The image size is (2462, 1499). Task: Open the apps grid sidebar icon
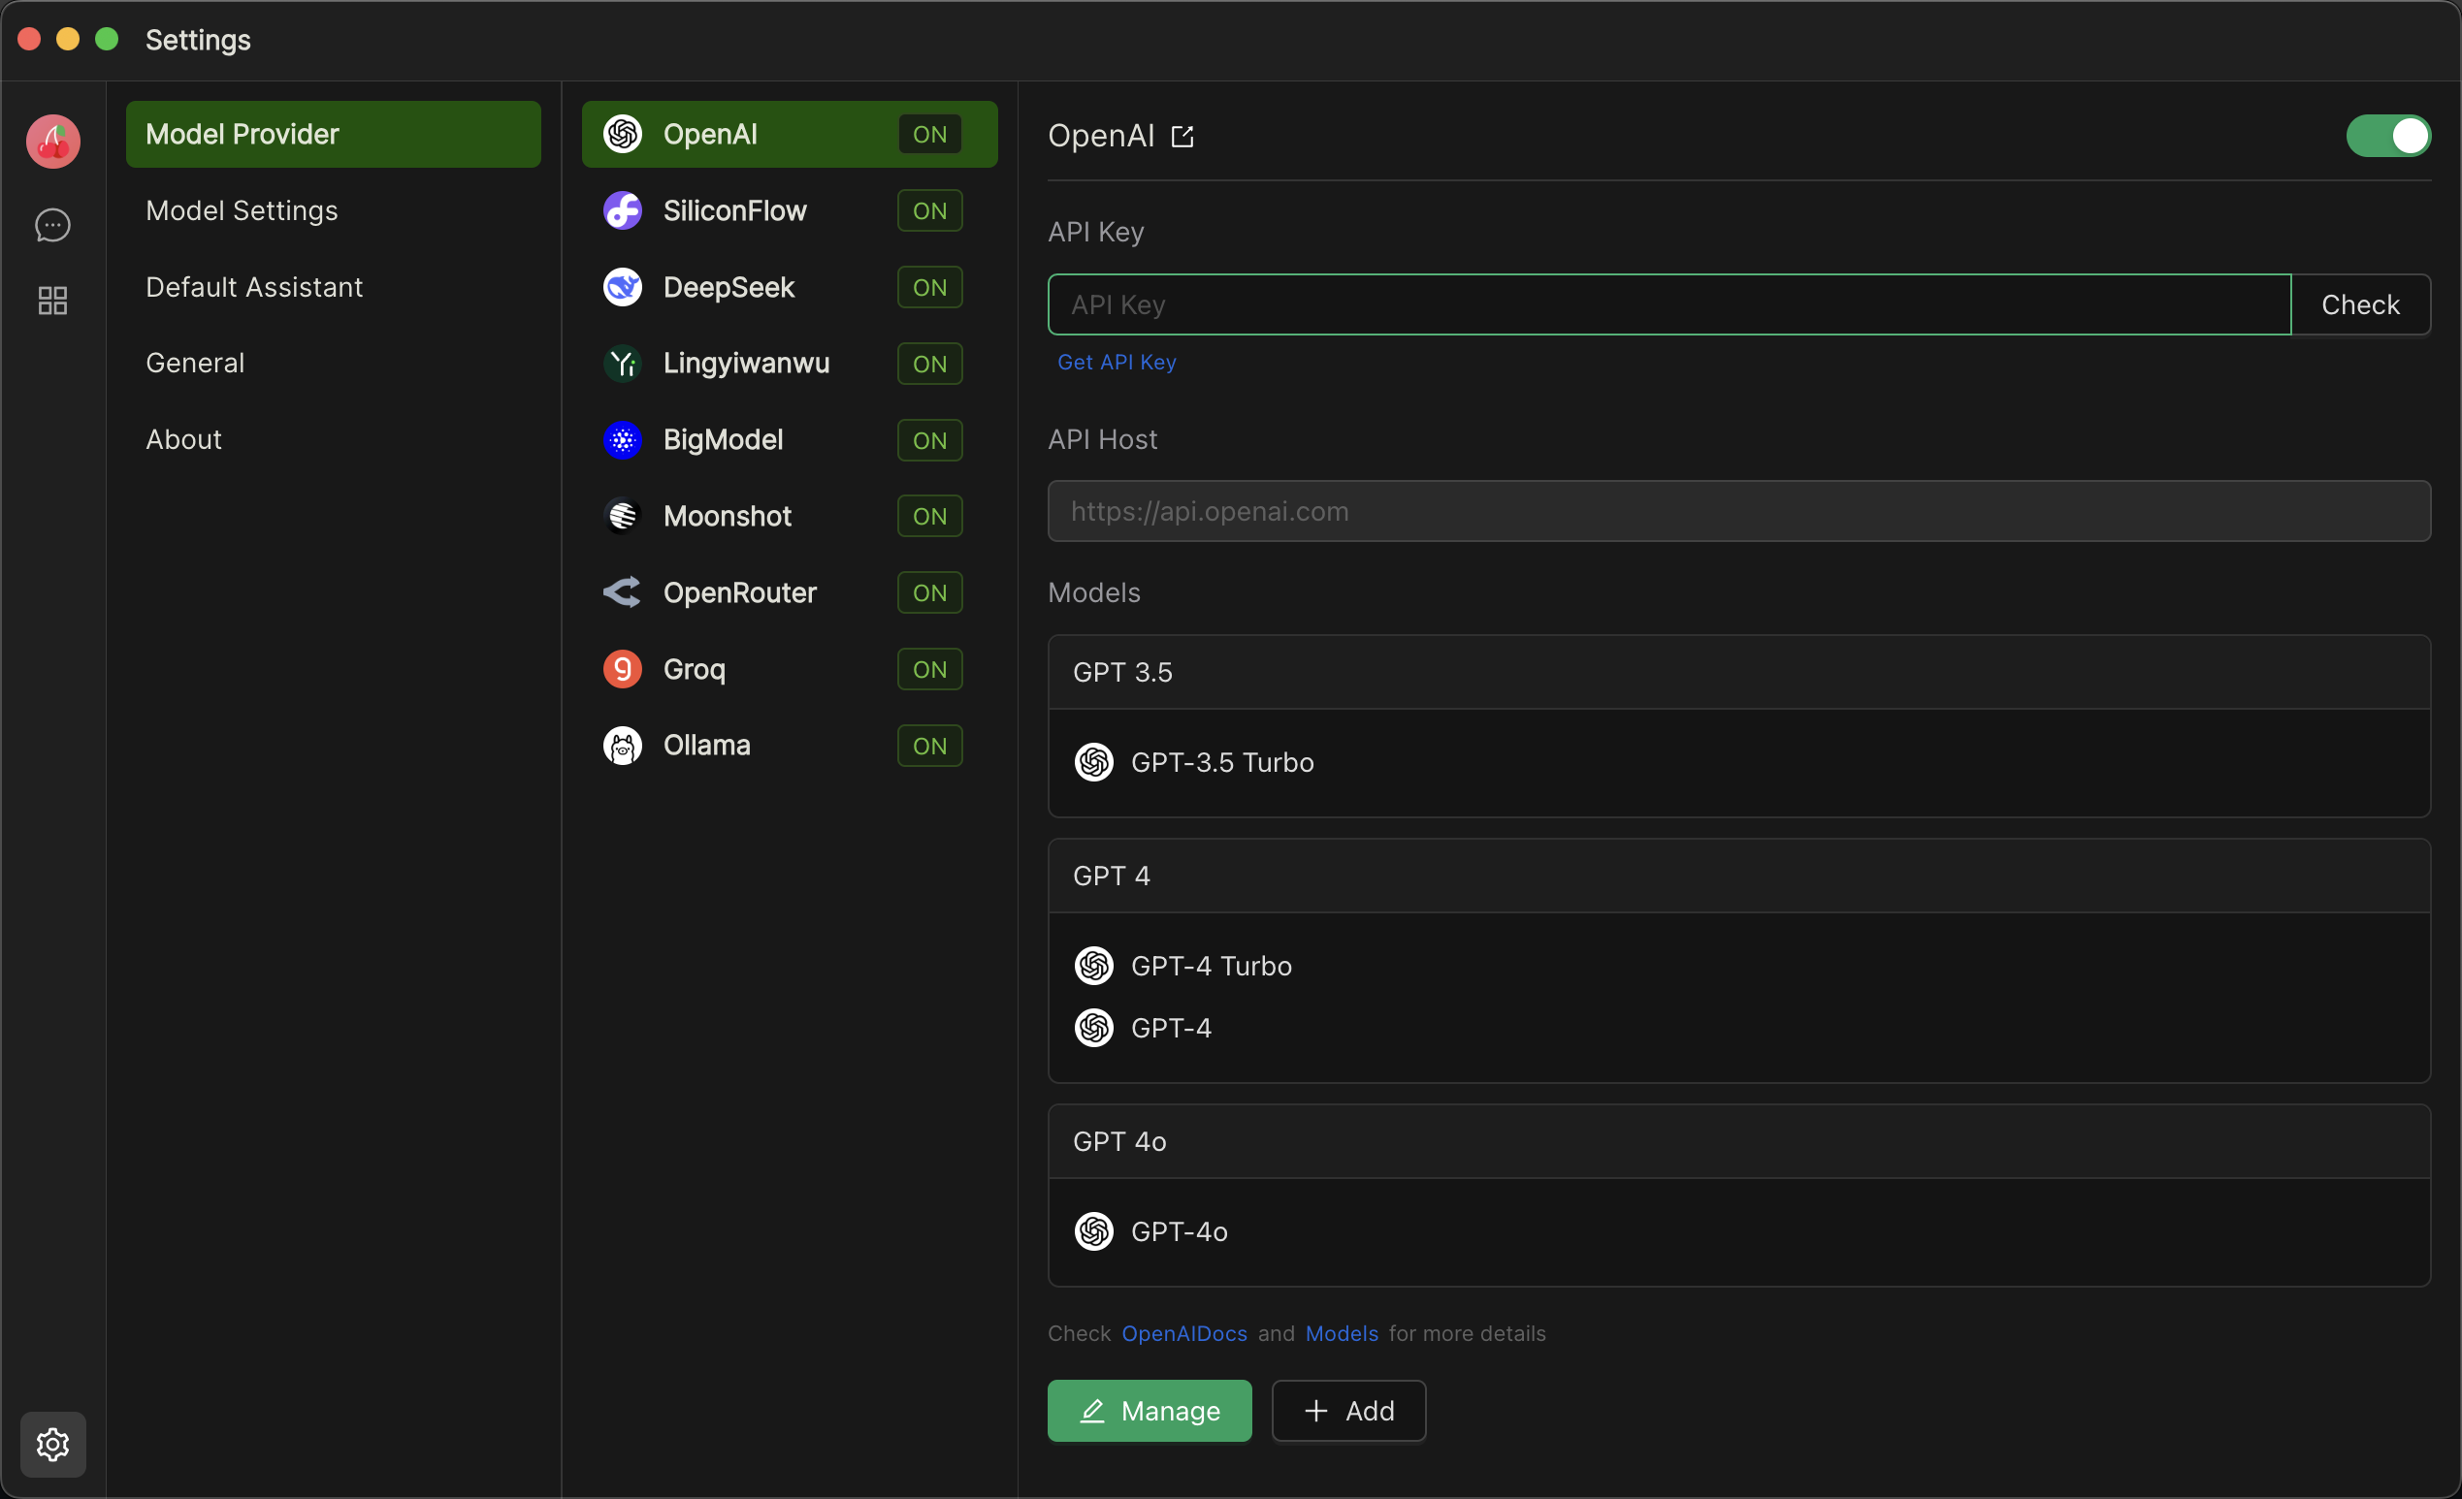53,301
